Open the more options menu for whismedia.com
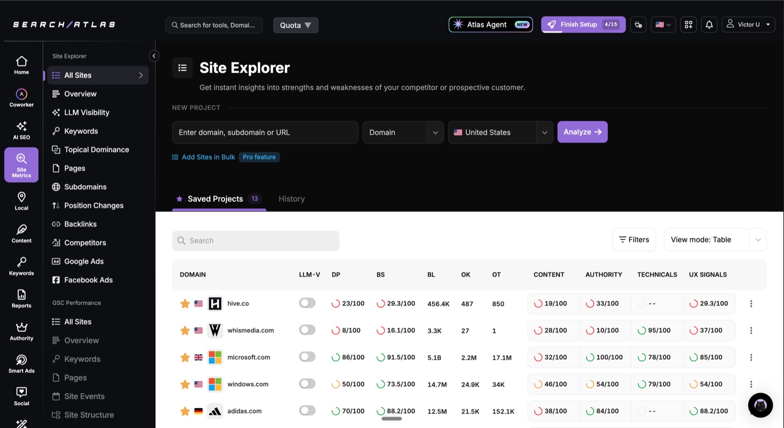Viewport: 784px width, 428px height. point(751,331)
